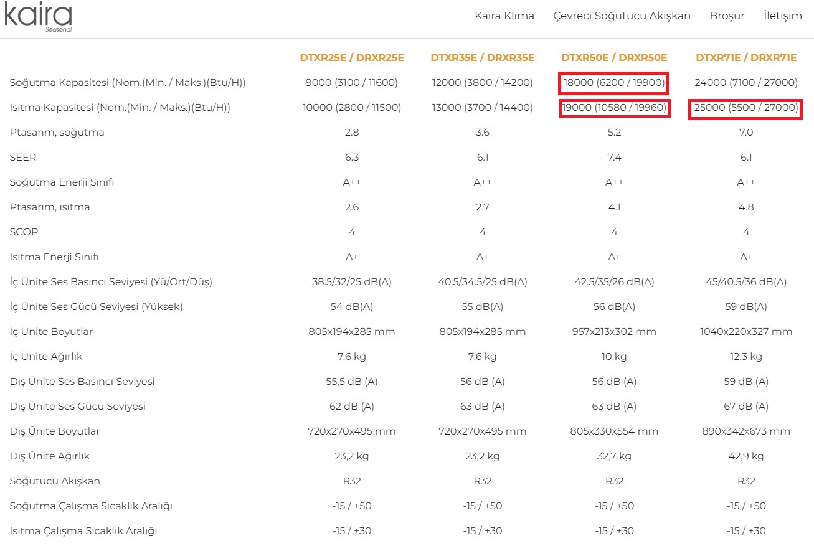Viewport: 814px width, 546px height.
Task: Select the DTXR50E / DRXR50E column header
Action: pos(614,58)
